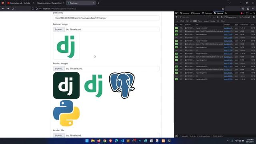Image resolution: width=256 pixels, height=144 pixels.
Task: Filter network requests by Fonts
Action: [x=200, y=21]
